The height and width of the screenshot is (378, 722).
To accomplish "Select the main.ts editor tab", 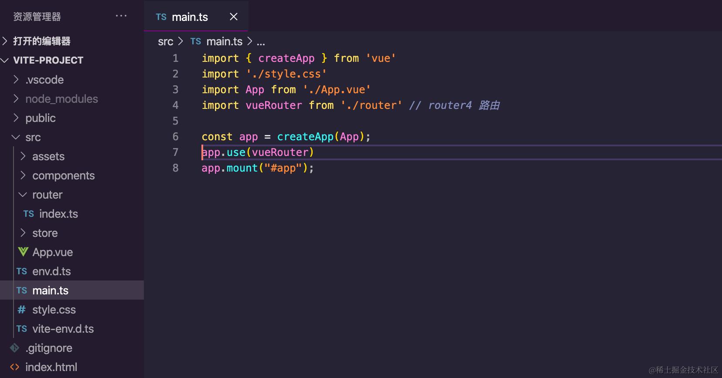I will (196, 17).
